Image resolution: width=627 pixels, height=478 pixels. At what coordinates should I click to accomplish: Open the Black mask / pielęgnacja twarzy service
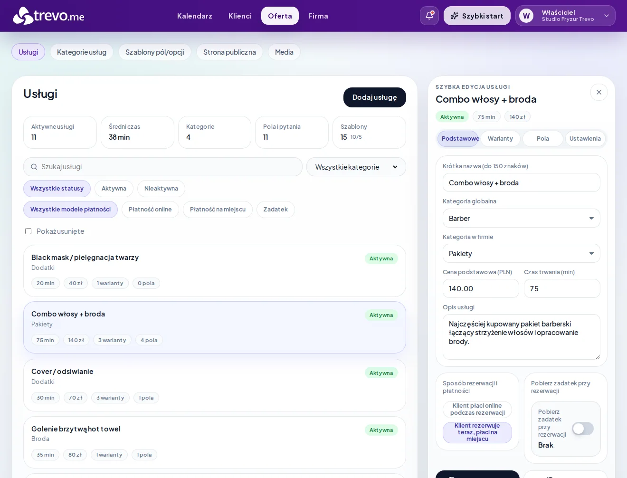tap(215, 271)
